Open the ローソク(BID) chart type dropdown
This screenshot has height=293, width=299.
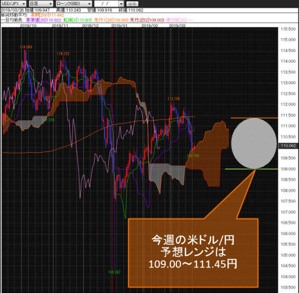point(74,4)
